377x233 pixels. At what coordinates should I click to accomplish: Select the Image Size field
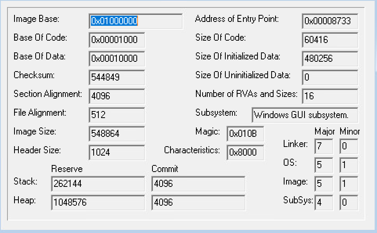point(116,134)
